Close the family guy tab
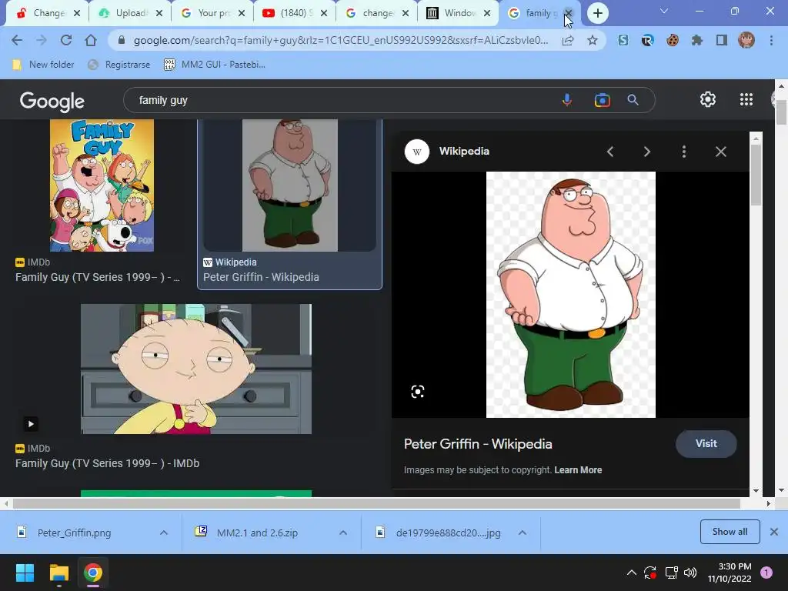This screenshot has height=591, width=788. point(569,13)
